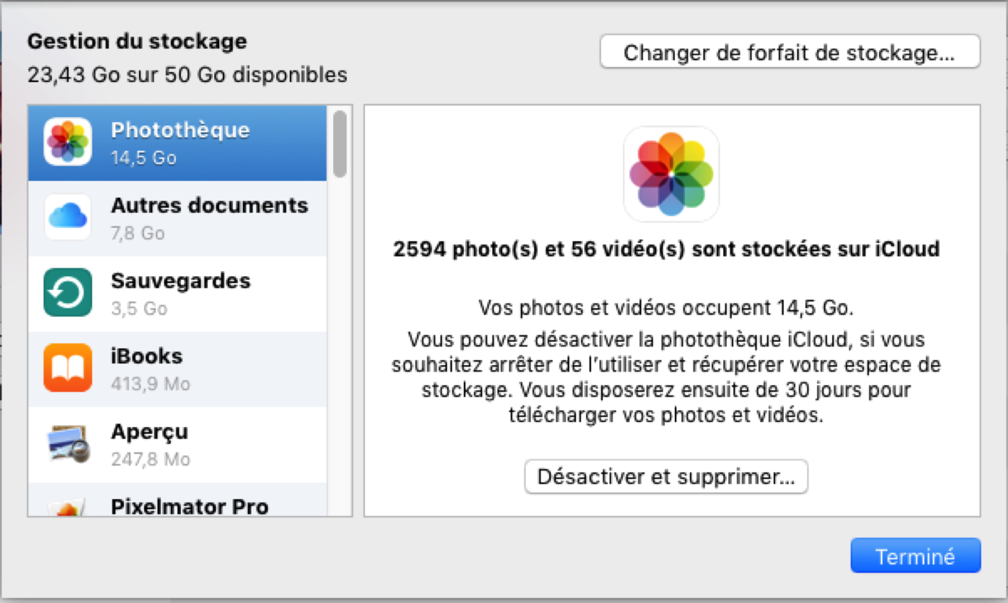Screen dimensions: 1008x603
Task: Click the 2594 photo(s) et 56 vidéo(s) heading
Action: [666, 249]
